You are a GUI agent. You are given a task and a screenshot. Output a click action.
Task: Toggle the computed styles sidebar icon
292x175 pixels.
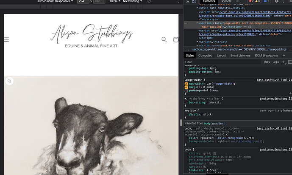(290, 62)
